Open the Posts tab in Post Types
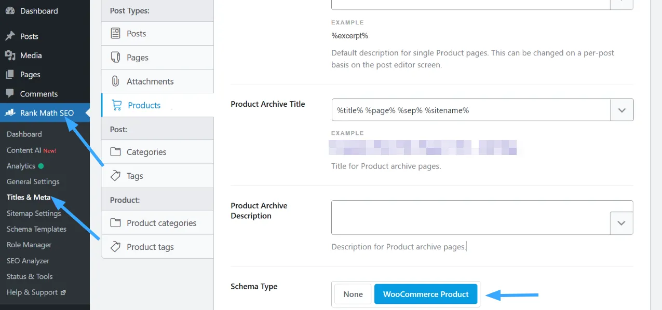The image size is (662, 310). (x=157, y=34)
